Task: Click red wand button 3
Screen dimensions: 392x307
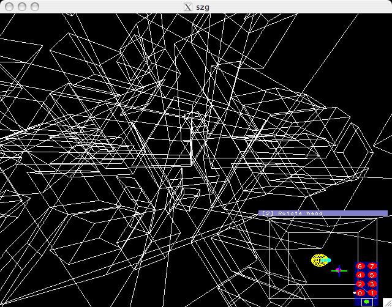Action: point(372,284)
